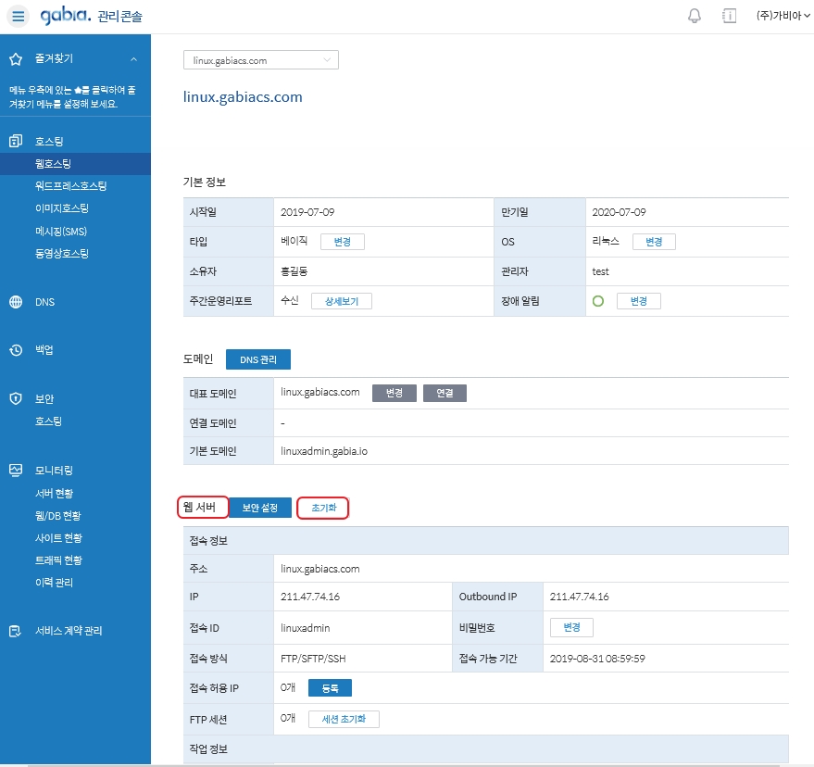Screen dimensions: 814x767
Task: Click the DNS globe icon
Action: pos(16,302)
